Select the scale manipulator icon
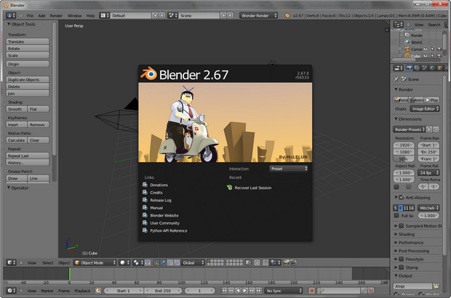 (177, 262)
